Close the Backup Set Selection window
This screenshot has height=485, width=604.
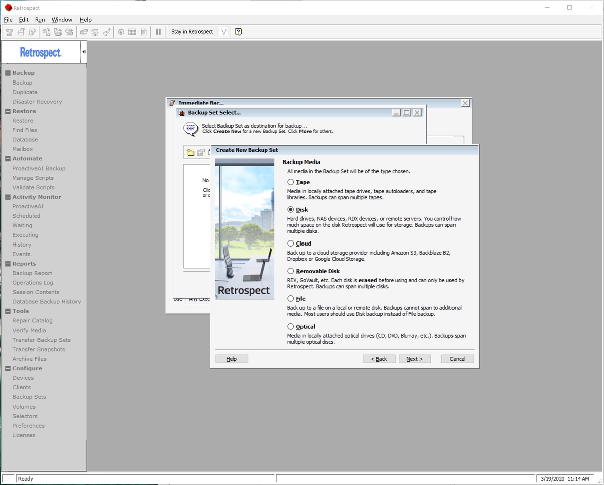click(417, 113)
